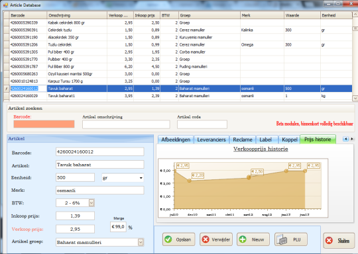Expand the BTW 2 - 6% dropdown
This screenshot has height=254, width=358.
(x=91, y=203)
